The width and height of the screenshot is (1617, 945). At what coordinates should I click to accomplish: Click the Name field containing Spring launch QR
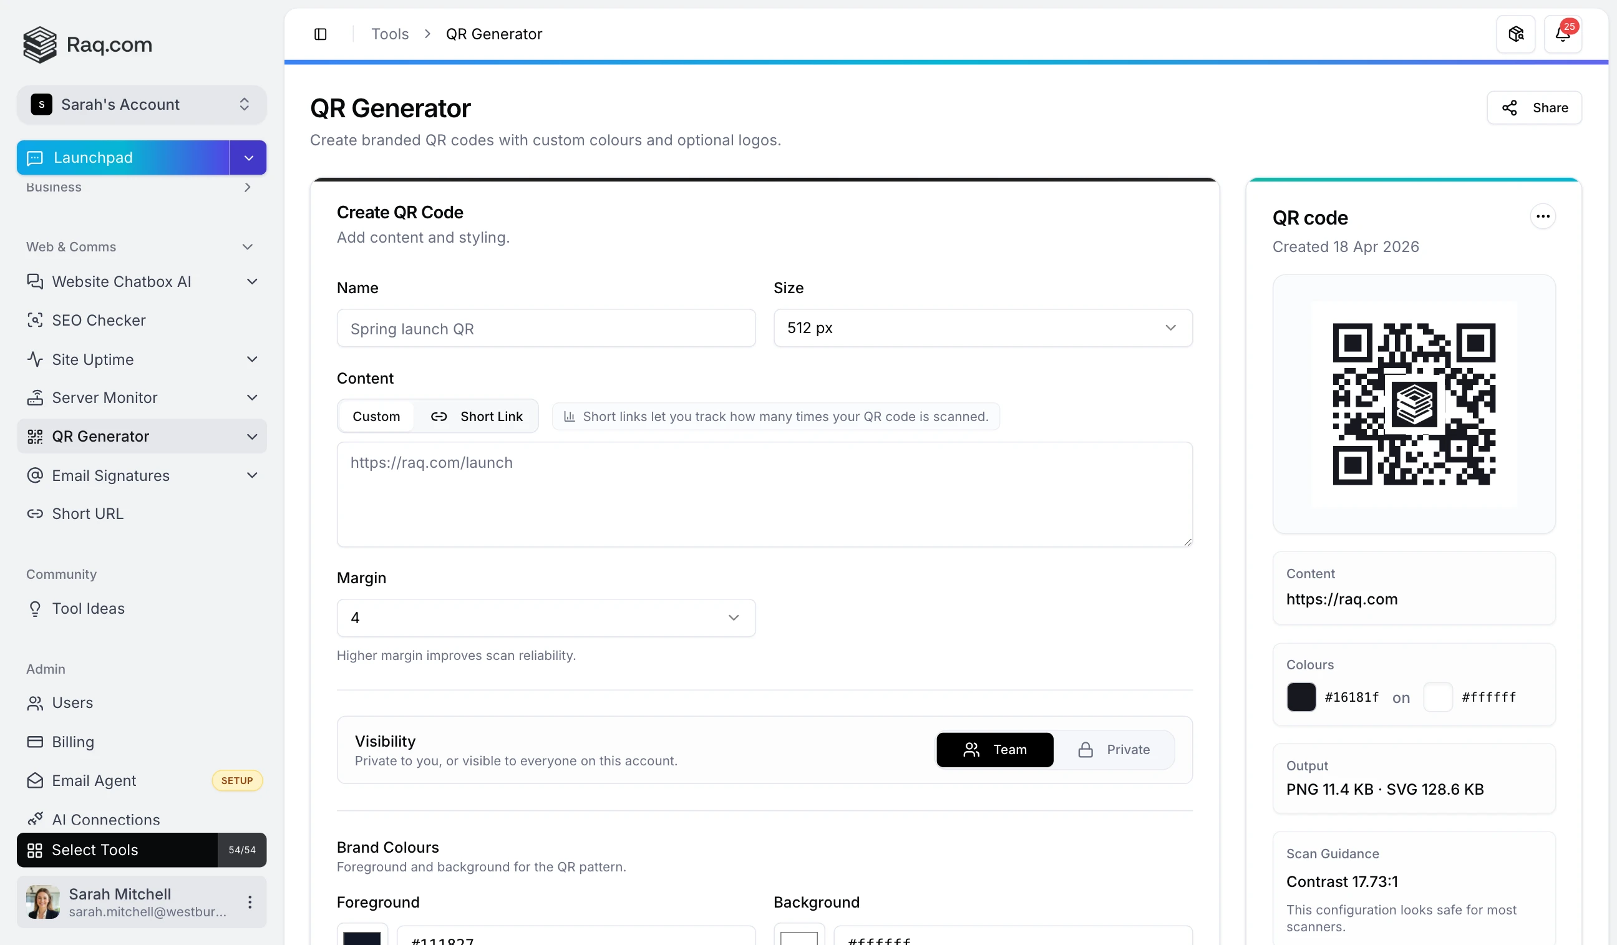point(545,328)
